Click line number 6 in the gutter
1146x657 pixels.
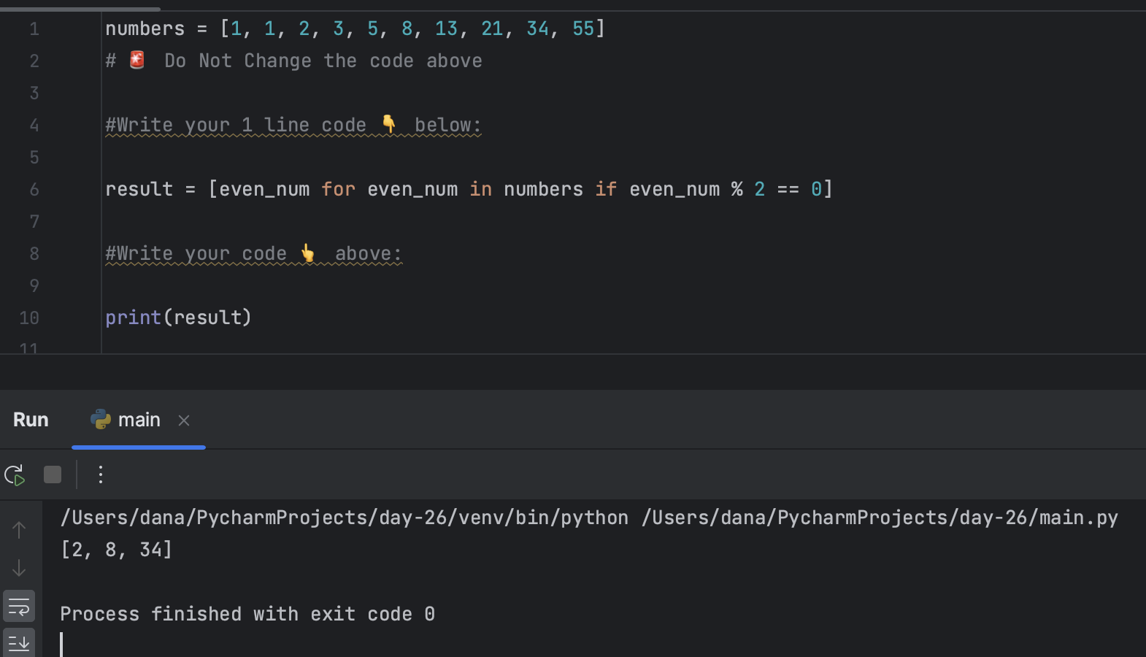click(x=34, y=190)
